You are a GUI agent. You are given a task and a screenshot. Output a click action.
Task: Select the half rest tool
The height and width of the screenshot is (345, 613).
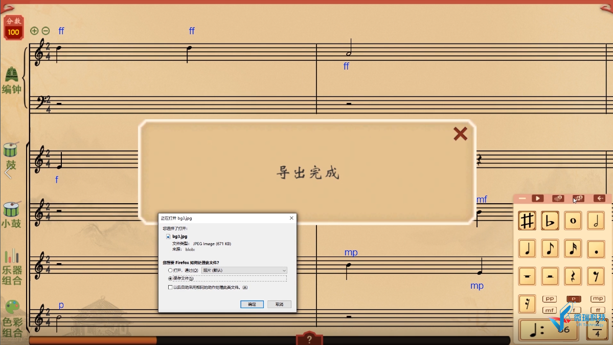coord(550,276)
